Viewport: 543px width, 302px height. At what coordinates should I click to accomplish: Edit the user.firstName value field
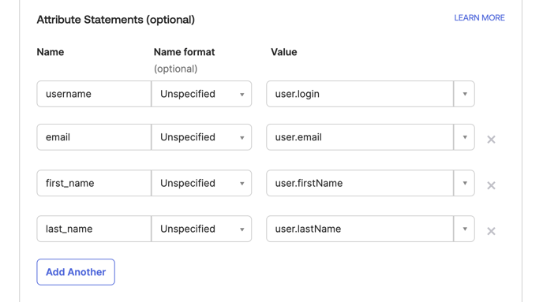click(360, 183)
